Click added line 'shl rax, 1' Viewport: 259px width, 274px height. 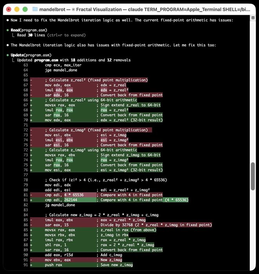(92, 245)
